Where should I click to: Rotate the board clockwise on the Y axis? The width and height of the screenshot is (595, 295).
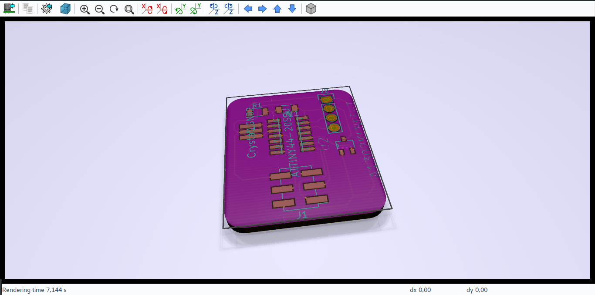[x=180, y=8]
